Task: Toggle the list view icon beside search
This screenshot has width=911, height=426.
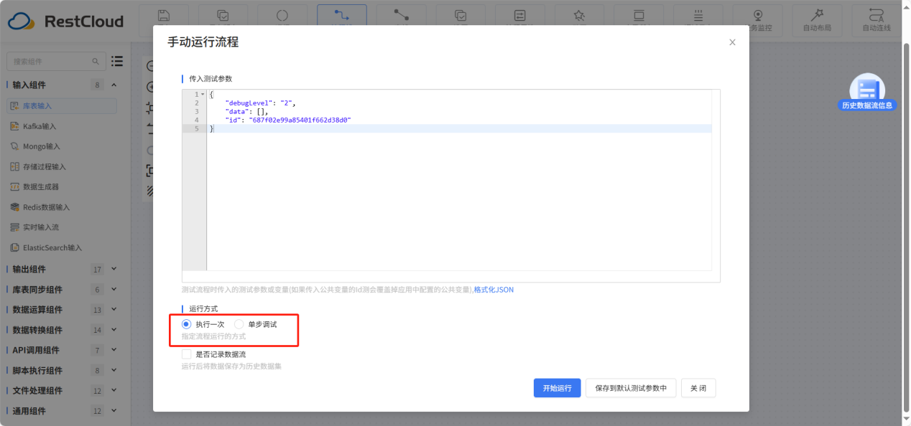Action: click(117, 62)
